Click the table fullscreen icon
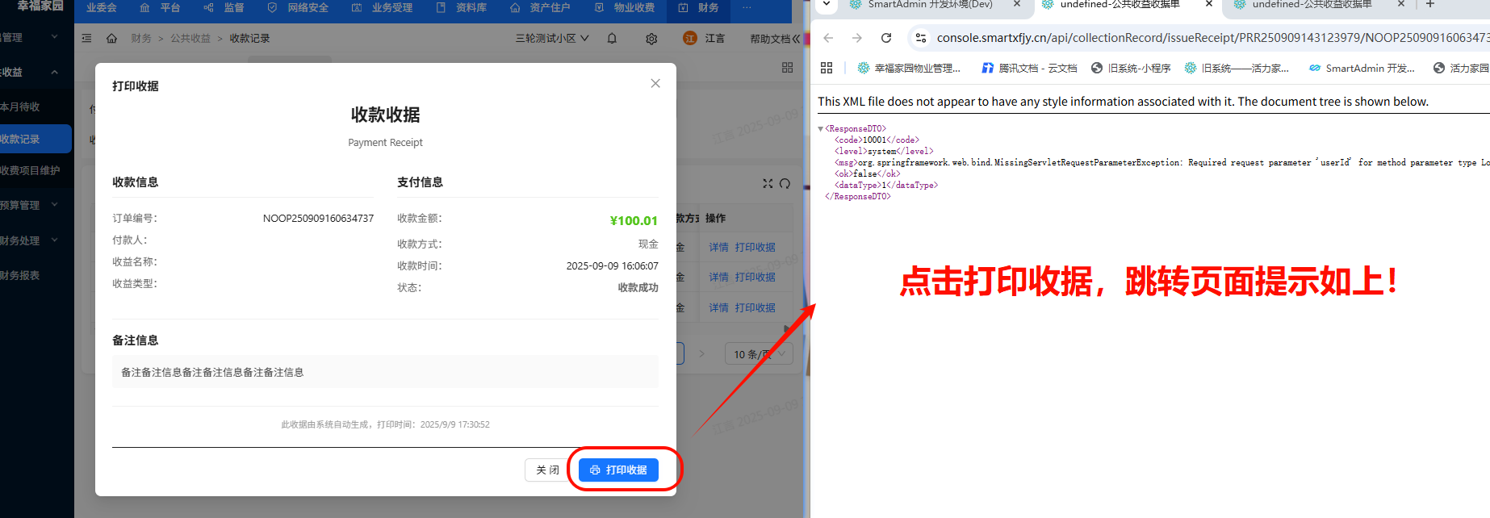The image size is (1490, 518). pyautogui.click(x=768, y=184)
